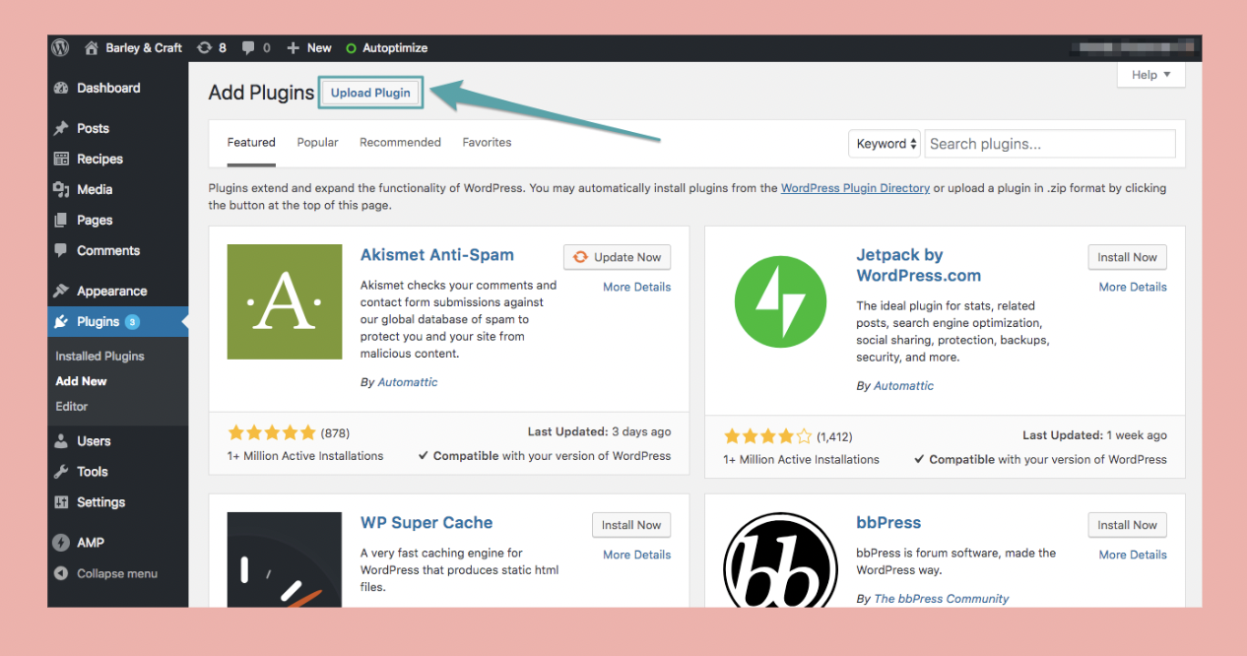Switch to the Featured tab
Screen dimensions: 1247x656
click(x=251, y=143)
